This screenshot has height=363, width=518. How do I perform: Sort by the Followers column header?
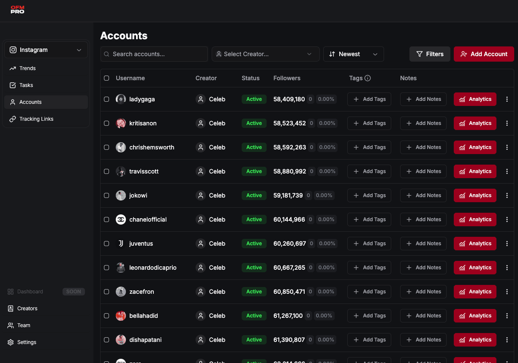point(287,78)
